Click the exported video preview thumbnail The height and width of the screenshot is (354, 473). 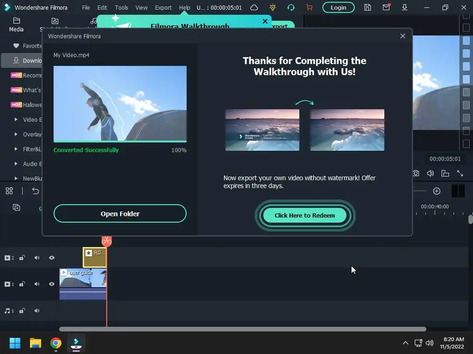[120, 103]
